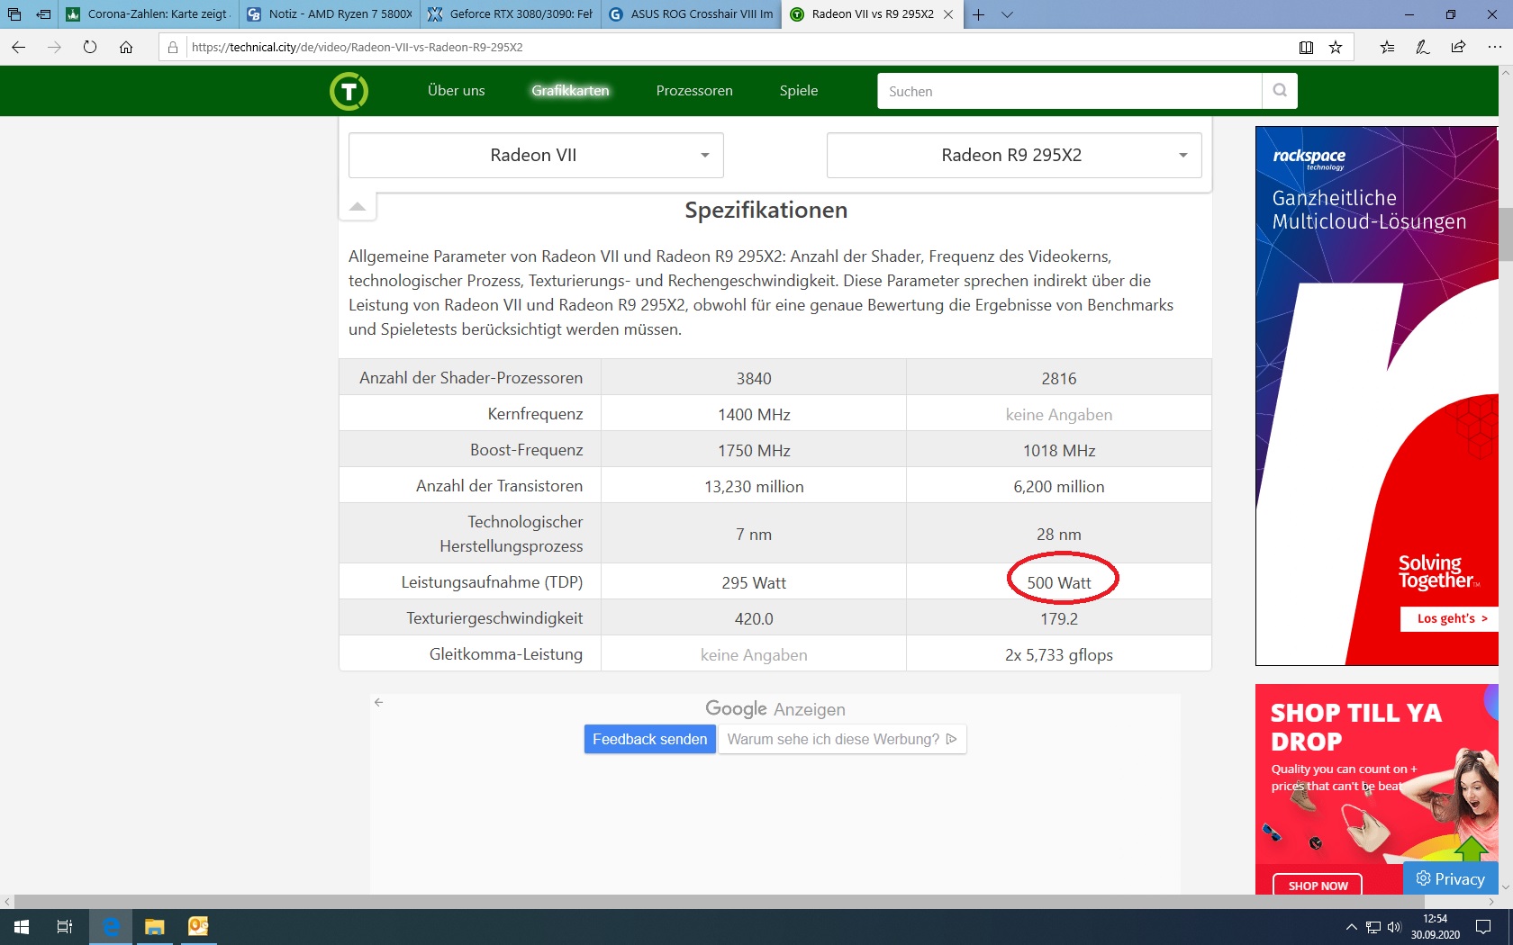Screen dimensions: 1513x945
Task: Go back to the previous page
Action: (19, 47)
